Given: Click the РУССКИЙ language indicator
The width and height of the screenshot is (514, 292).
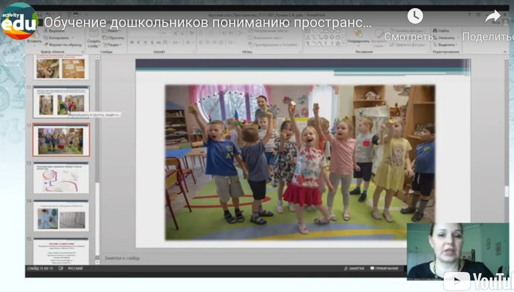Looking at the screenshot, I should click(x=75, y=269).
